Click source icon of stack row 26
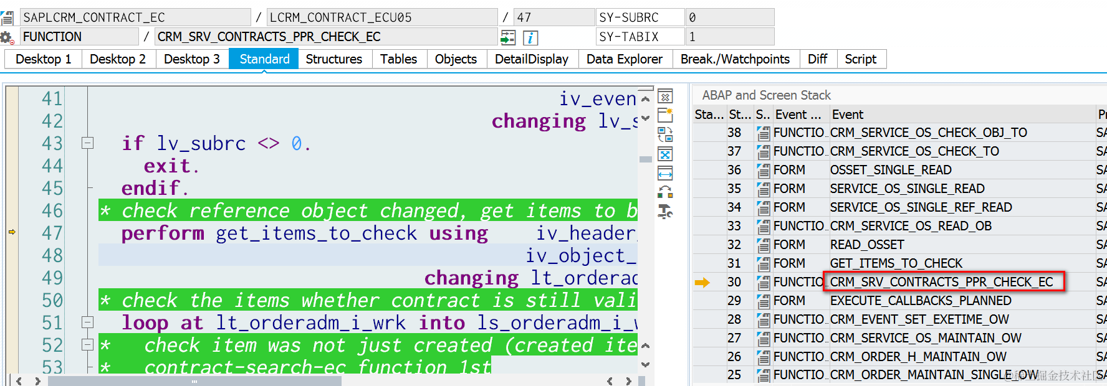1107x386 pixels. (x=762, y=357)
